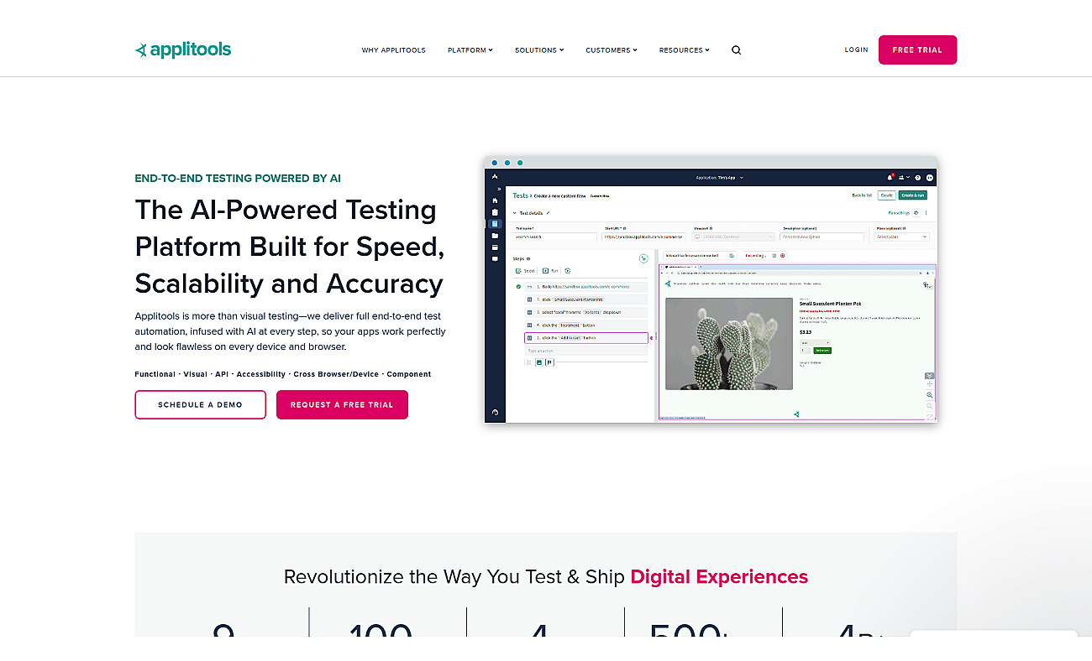The height and width of the screenshot is (661, 1092).
Task: Expand the Resources dropdown menu
Action: coord(685,50)
